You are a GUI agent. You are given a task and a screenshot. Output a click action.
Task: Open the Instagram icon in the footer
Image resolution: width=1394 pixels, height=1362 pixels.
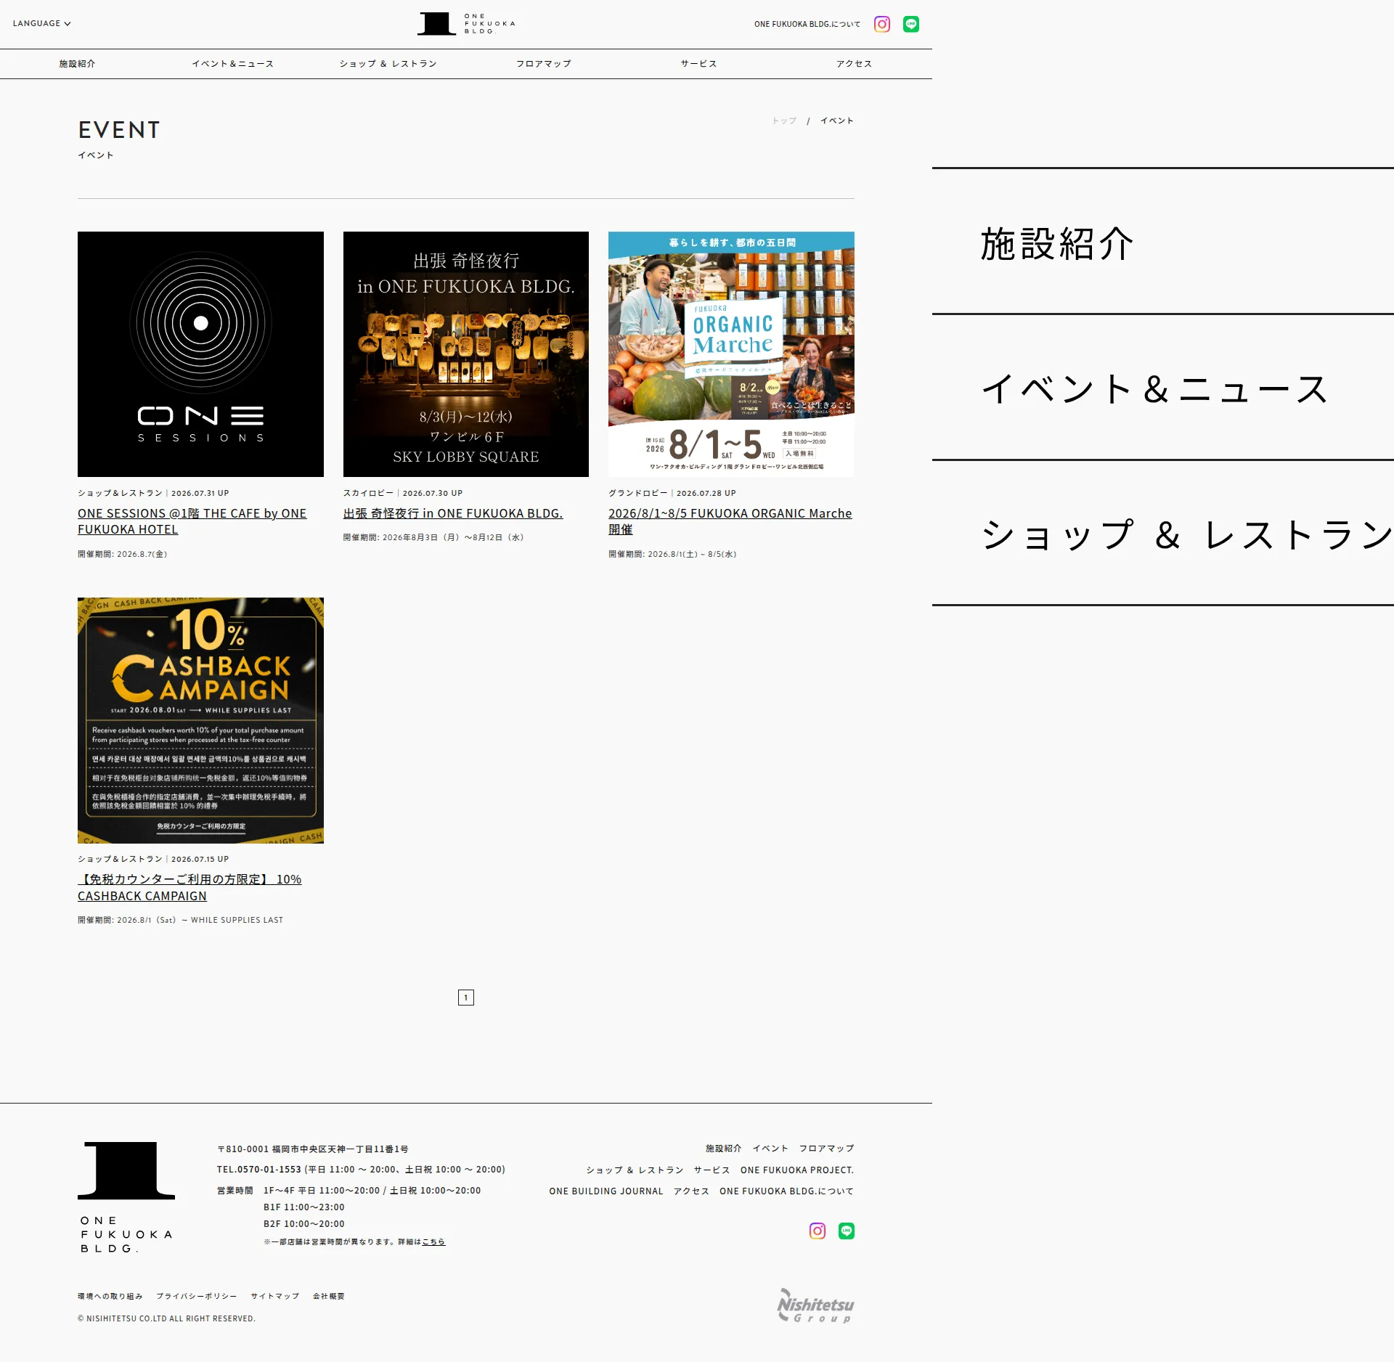[818, 1231]
